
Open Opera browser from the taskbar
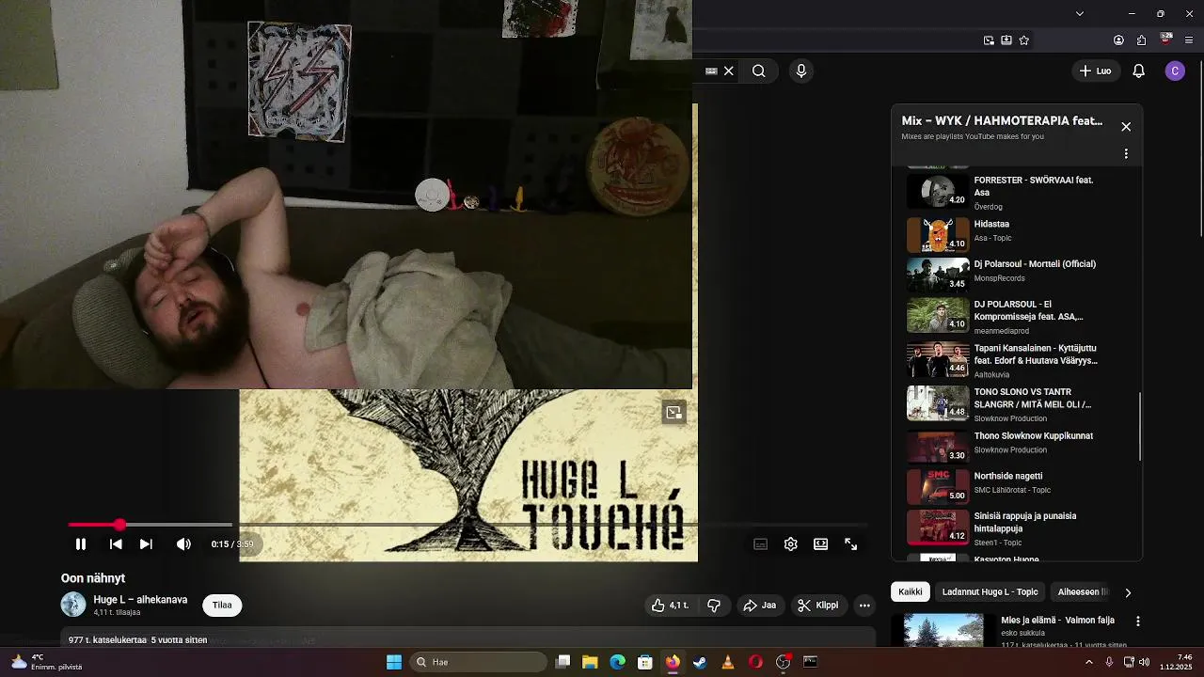click(755, 662)
